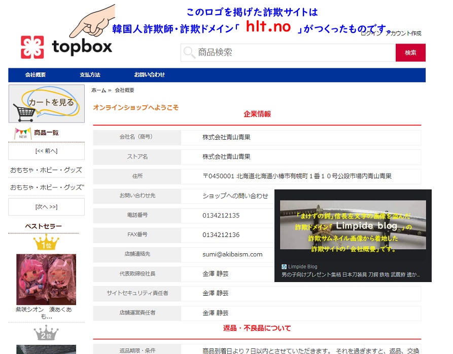Click the topbox logo icon
The image size is (453, 354).
pos(32,47)
